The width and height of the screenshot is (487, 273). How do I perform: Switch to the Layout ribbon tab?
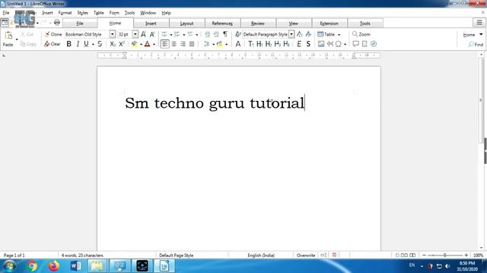186,24
